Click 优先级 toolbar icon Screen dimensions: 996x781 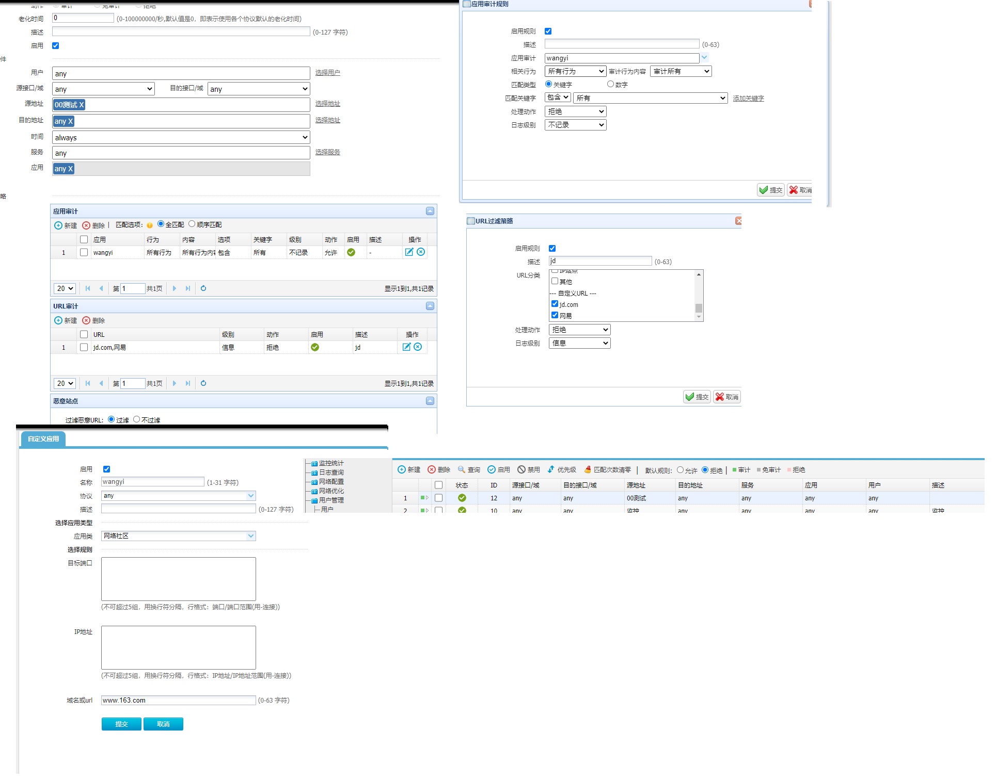click(551, 469)
